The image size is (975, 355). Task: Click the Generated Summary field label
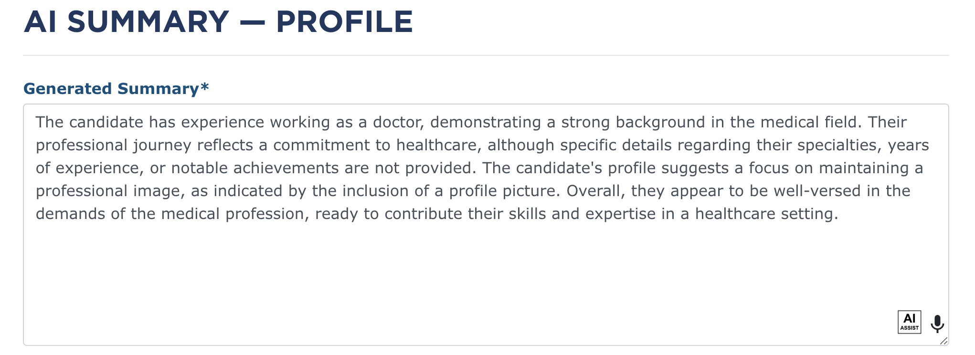[x=111, y=89]
